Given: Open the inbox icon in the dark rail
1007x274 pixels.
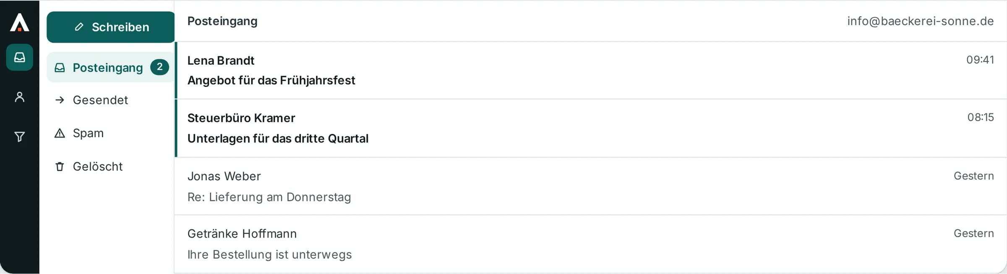Looking at the screenshot, I should (x=19, y=57).
